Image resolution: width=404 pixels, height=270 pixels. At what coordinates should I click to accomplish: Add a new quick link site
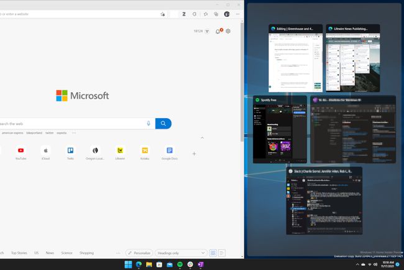tap(195, 154)
